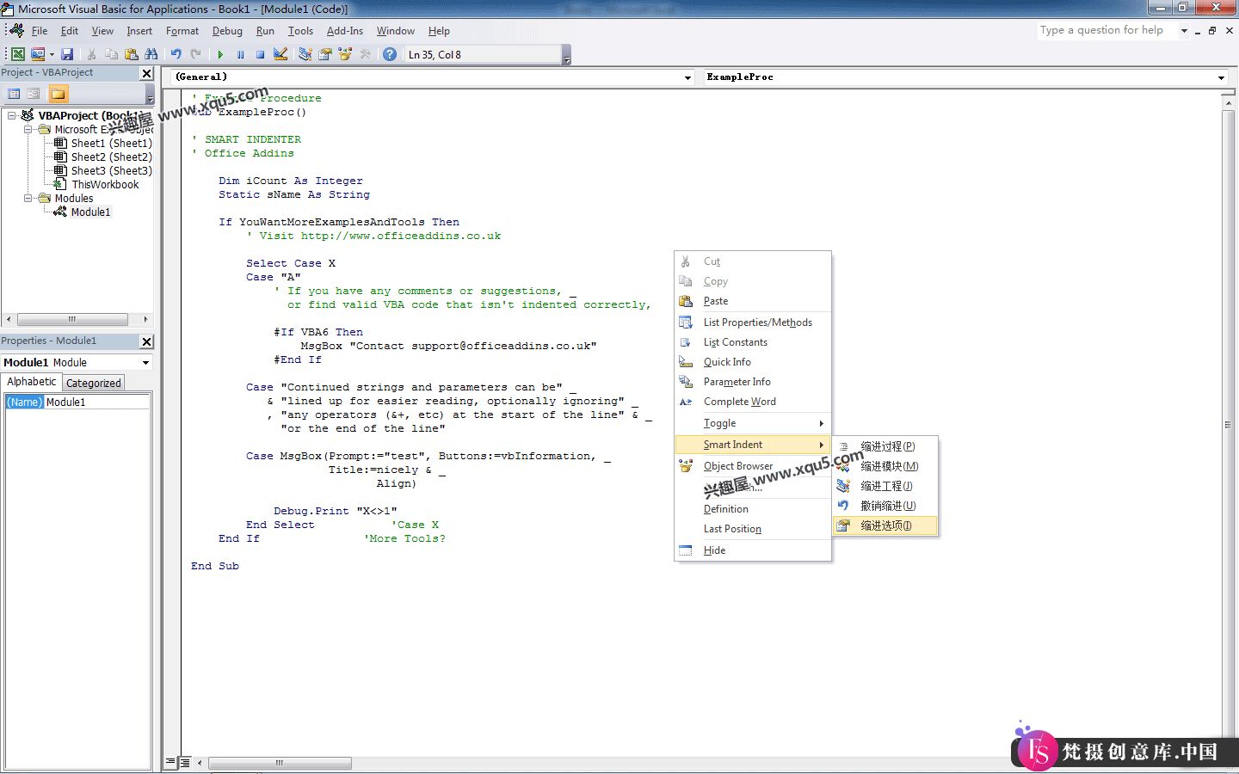Open the Project Explorer toolbar icon
1239x774 pixels.
tap(305, 54)
